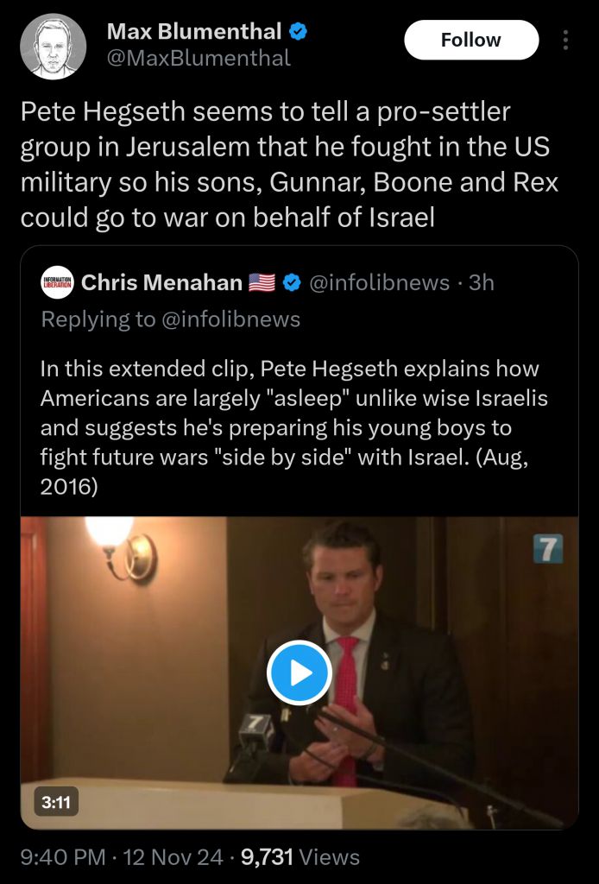Click the American flag emoji beside Chris Menahan

pos(261,282)
